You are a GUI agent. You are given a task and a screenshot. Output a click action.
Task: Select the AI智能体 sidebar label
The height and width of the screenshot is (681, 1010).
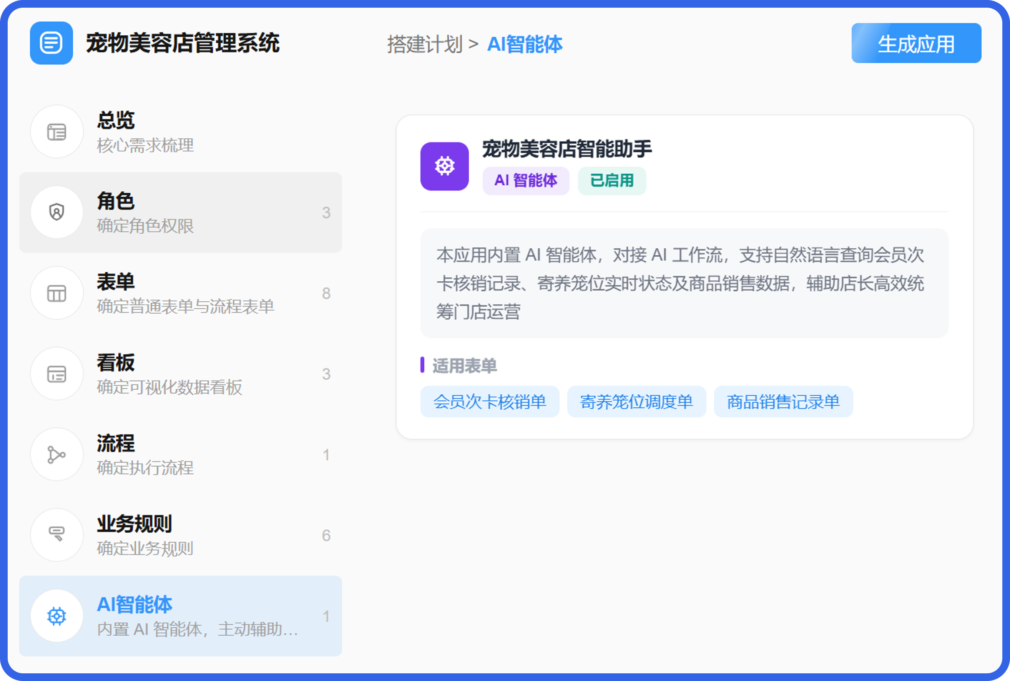pyautogui.click(x=135, y=605)
